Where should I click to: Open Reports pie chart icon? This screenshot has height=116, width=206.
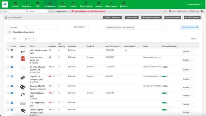124,3
